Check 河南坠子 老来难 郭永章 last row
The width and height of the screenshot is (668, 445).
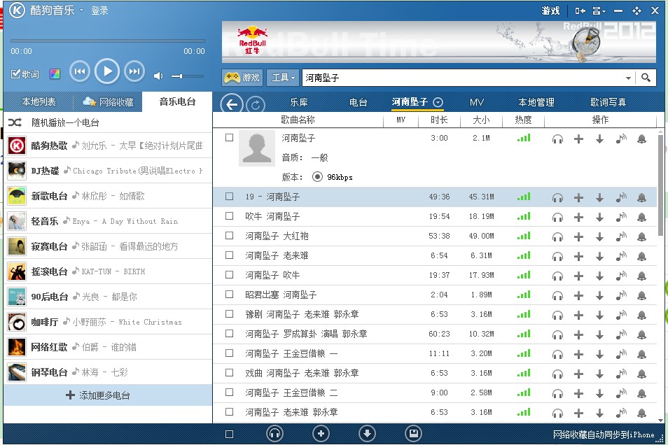(229, 412)
